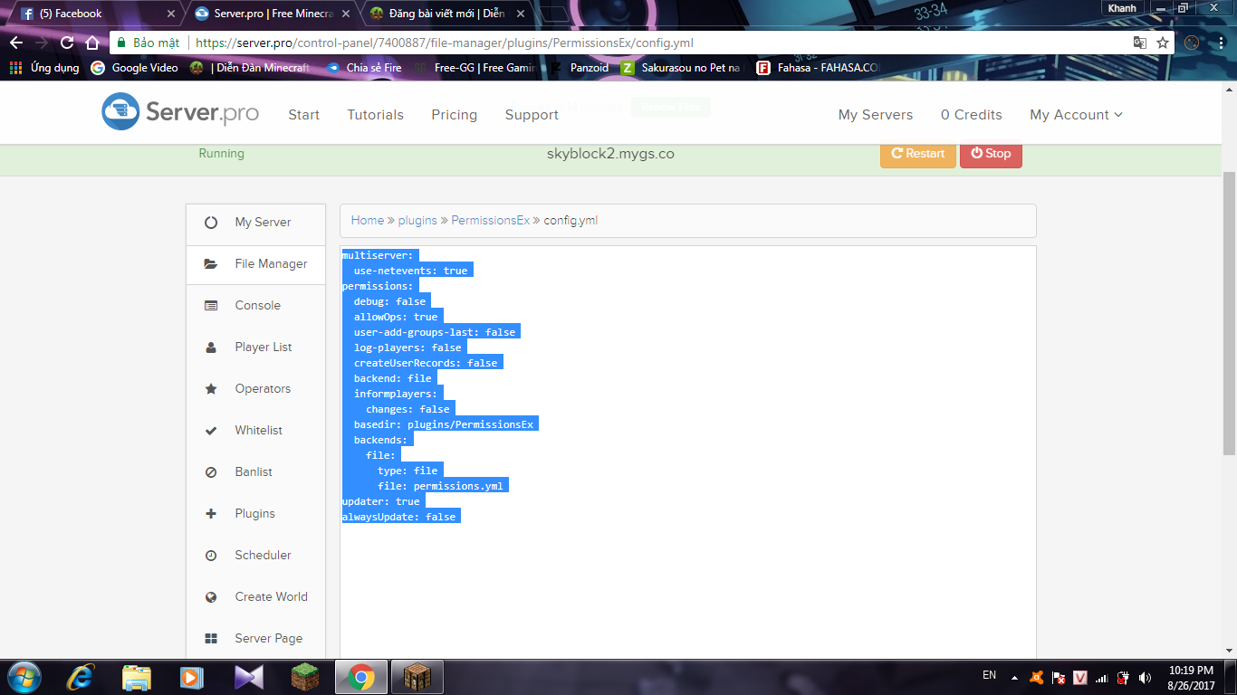
Task: Click the Player List person icon
Action: pos(211,347)
